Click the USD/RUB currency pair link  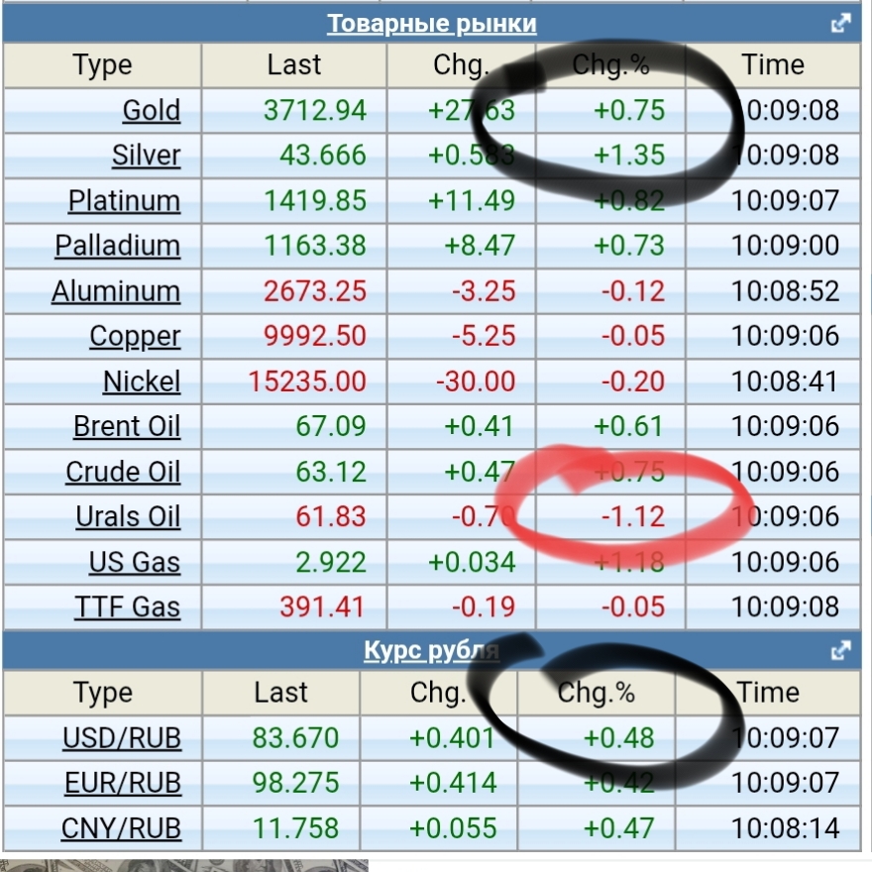point(121,738)
